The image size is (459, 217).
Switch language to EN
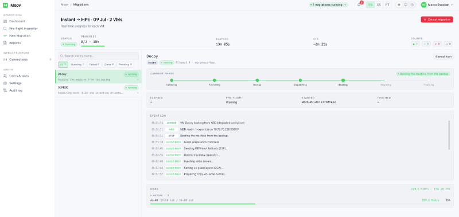(x=370, y=5)
